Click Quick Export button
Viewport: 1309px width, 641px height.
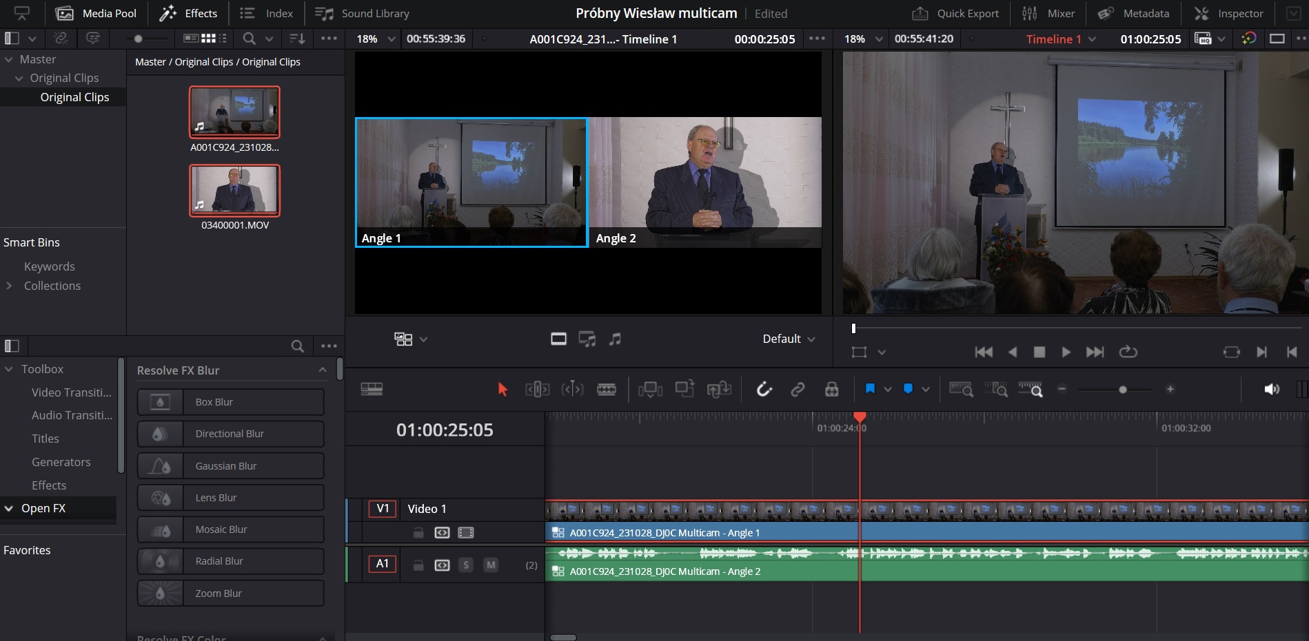[x=955, y=13]
